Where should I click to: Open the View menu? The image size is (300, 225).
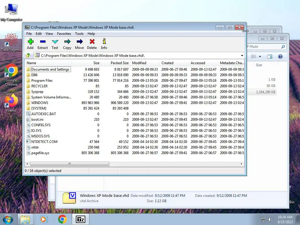point(49,34)
